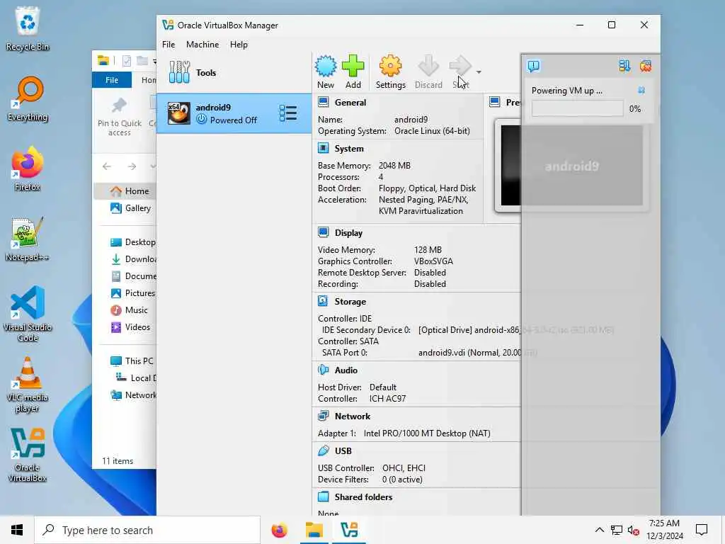Select Music folder in Explorer sidebar
The width and height of the screenshot is (725, 544).
point(129,310)
